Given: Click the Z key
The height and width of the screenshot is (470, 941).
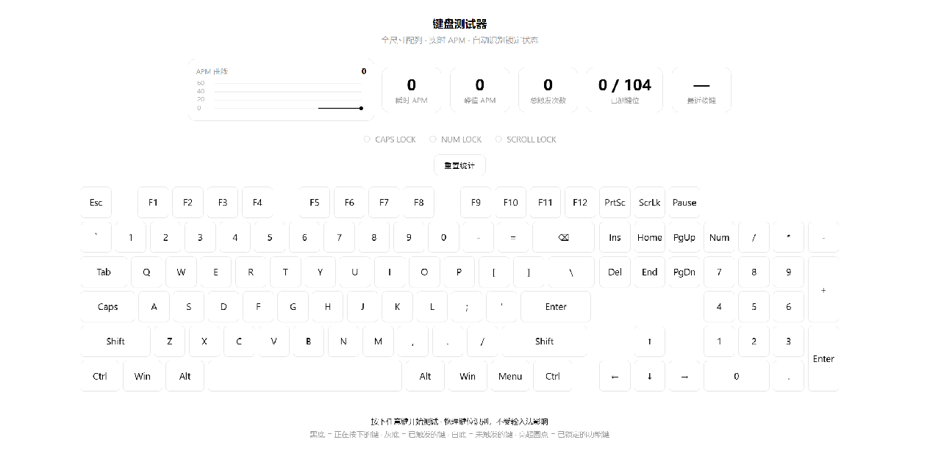Looking at the screenshot, I should click(170, 341).
